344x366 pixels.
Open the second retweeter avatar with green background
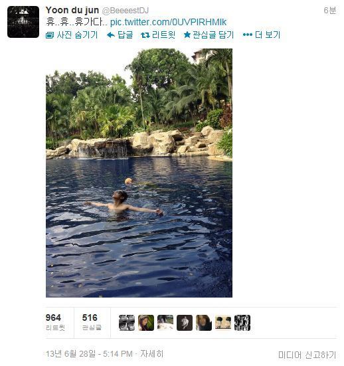click(x=146, y=323)
